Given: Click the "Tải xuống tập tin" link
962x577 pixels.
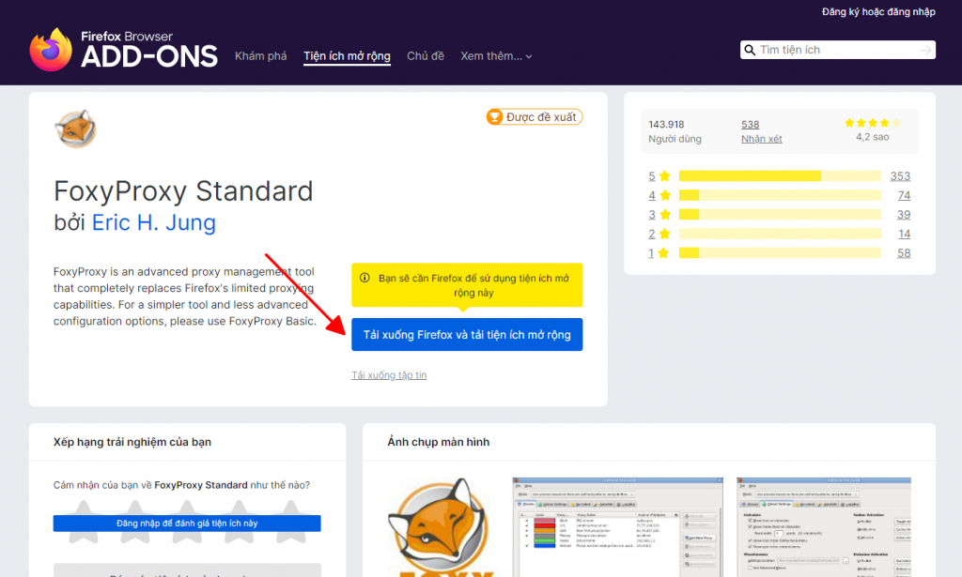Looking at the screenshot, I should 389,375.
